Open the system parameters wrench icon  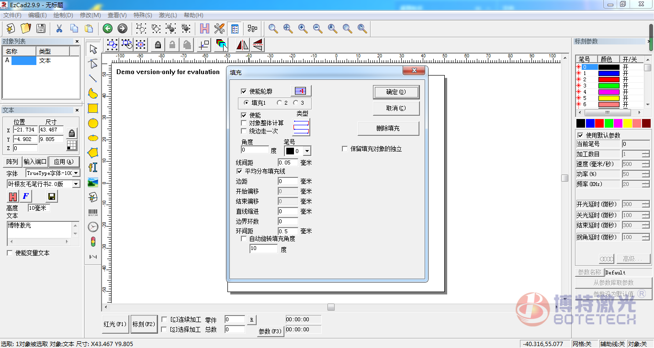[x=220, y=28]
